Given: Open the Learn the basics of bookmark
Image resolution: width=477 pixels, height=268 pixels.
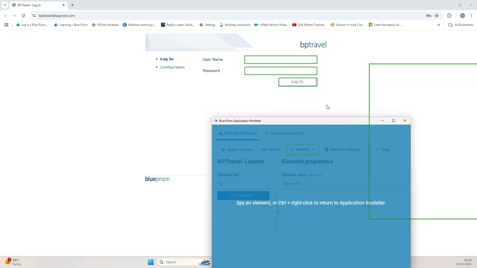Looking at the screenshot, I should coord(385,25).
